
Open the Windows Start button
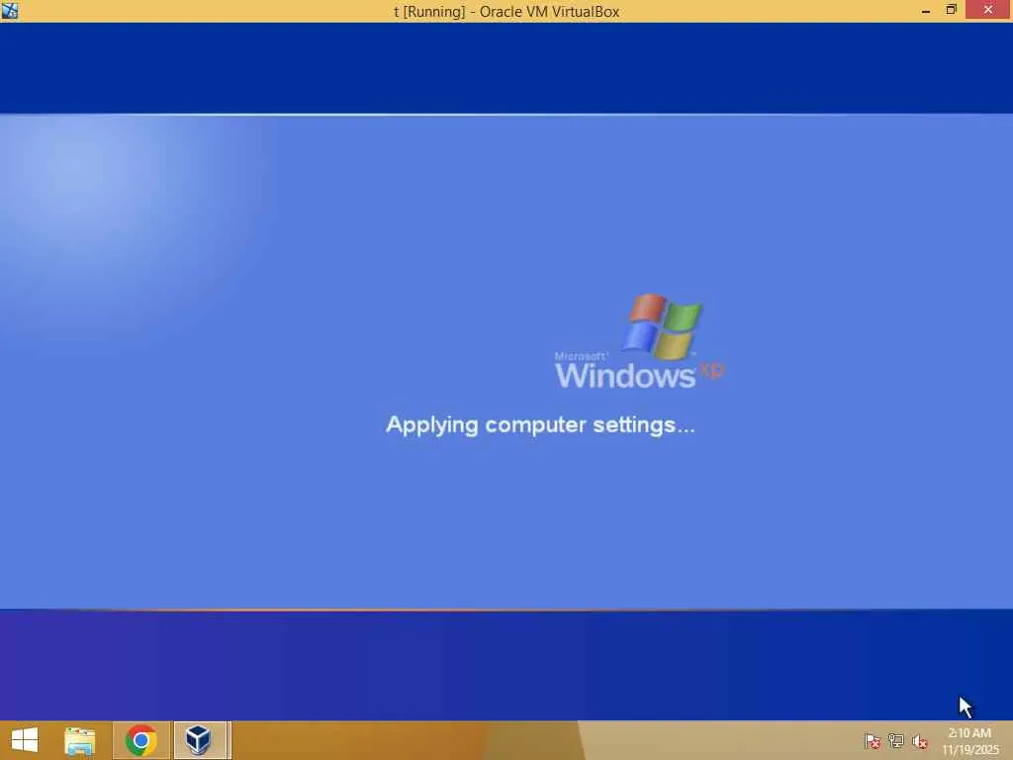25,740
